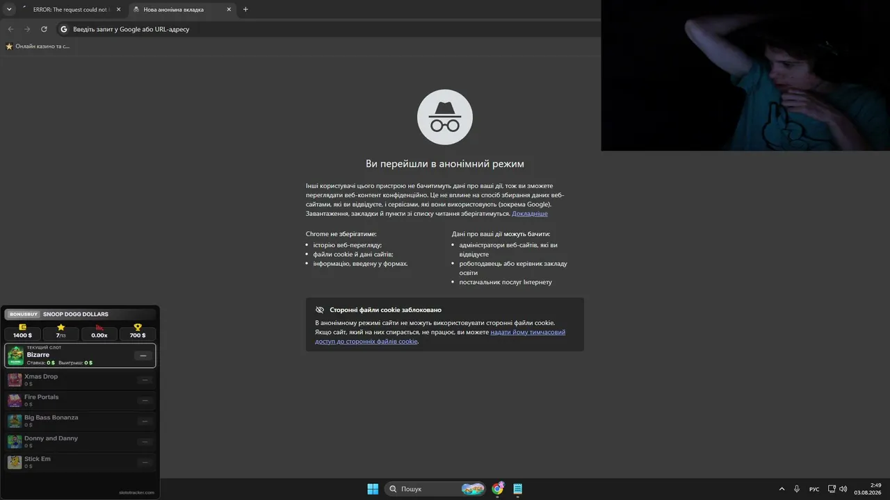Open a new tab with plus button

(x=245, y=10)
